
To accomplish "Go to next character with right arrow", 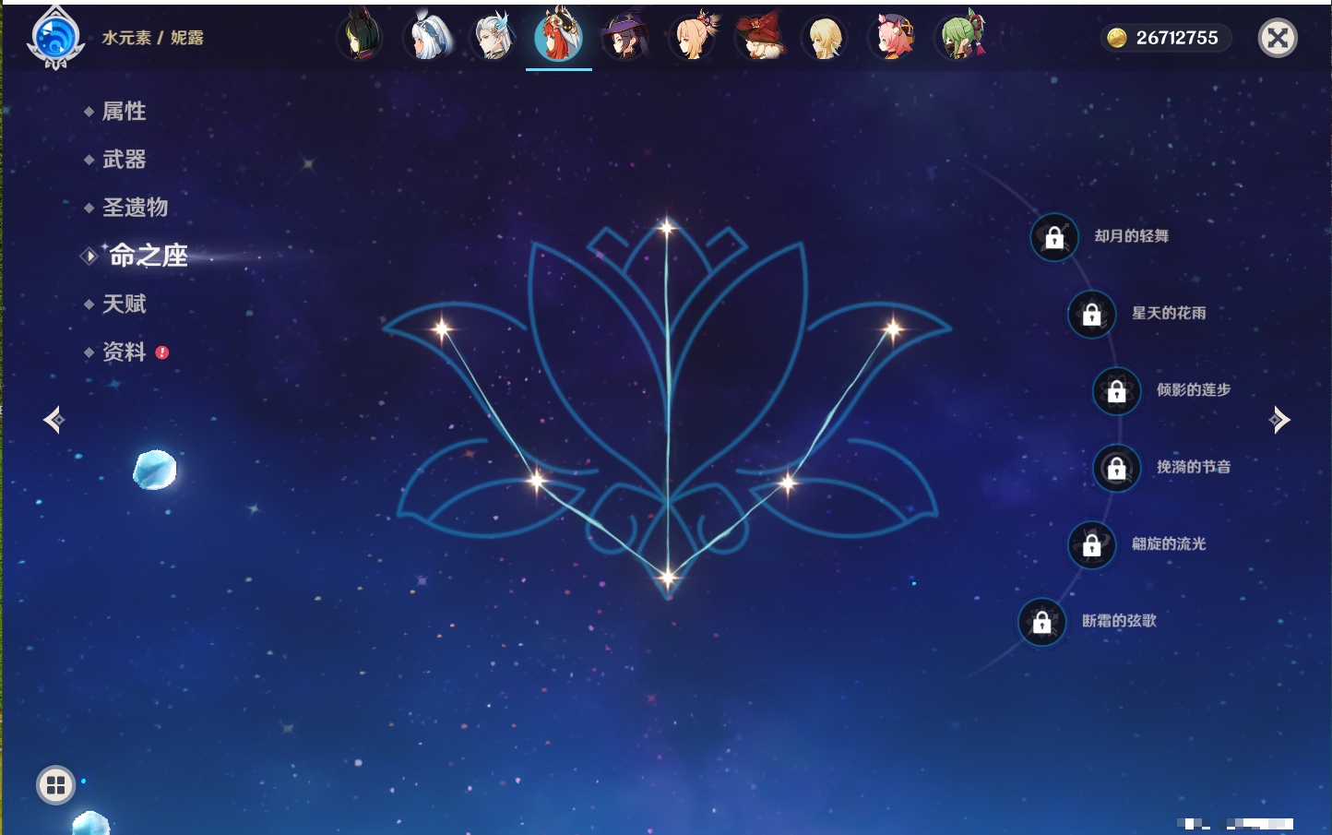I will (x=1279, y=420).
